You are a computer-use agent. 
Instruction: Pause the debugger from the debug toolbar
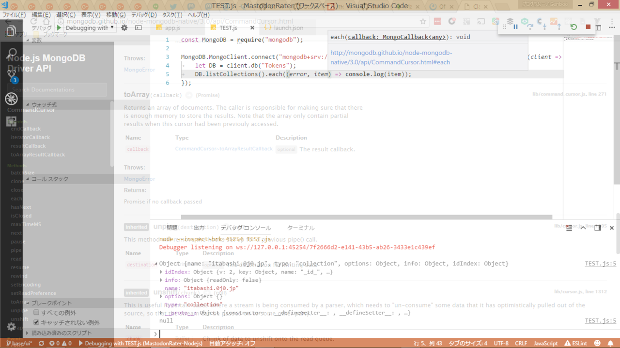click(x=515, y=27)
